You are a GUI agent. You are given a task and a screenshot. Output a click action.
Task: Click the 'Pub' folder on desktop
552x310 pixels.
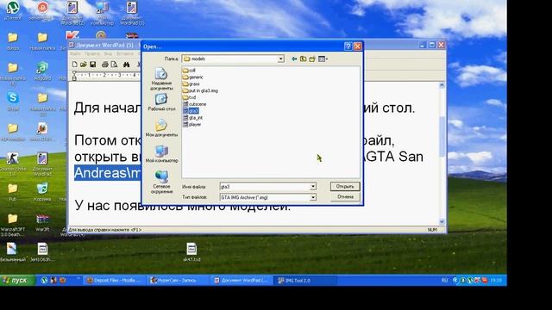(x=13, y=191)
